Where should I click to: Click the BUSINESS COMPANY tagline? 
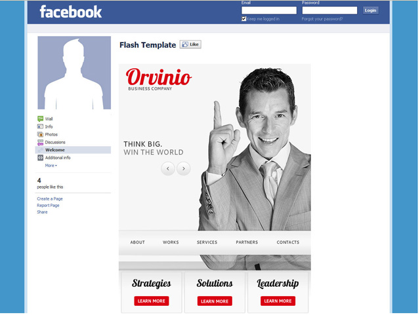[150, 89]
